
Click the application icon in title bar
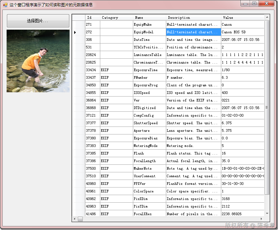pos(5,5)
